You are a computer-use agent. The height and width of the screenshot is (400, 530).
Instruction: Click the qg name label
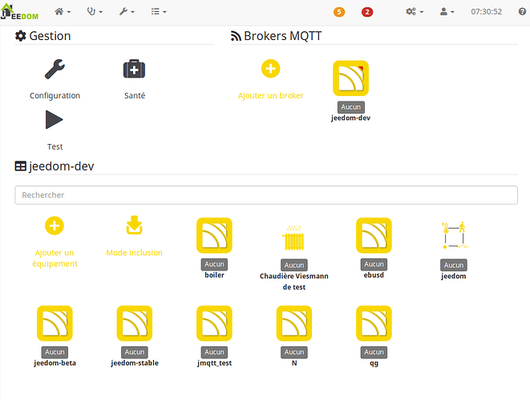[374, 363]
